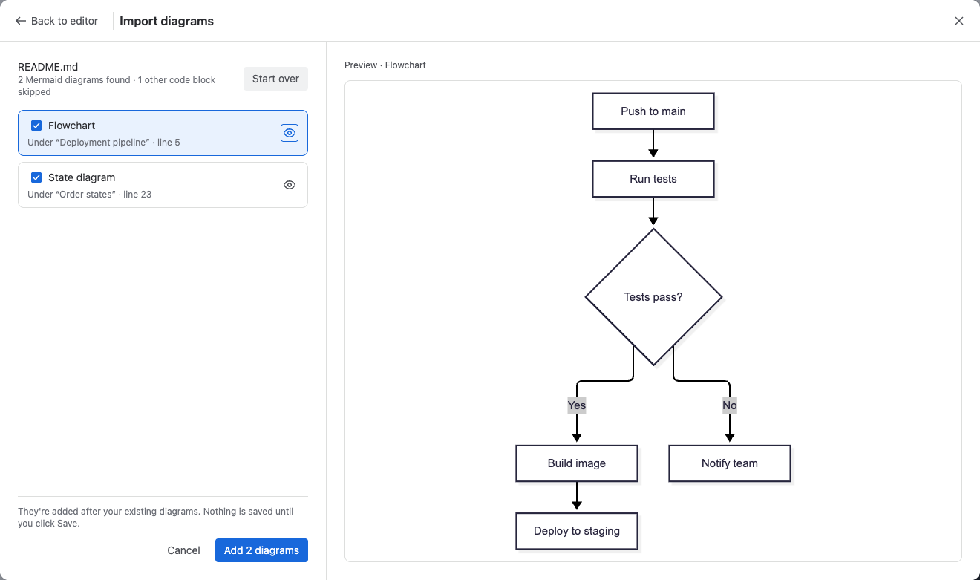Click the Run tests node
Image resolution: width=980 pixels, height=580 pixels.
(653, 179)
